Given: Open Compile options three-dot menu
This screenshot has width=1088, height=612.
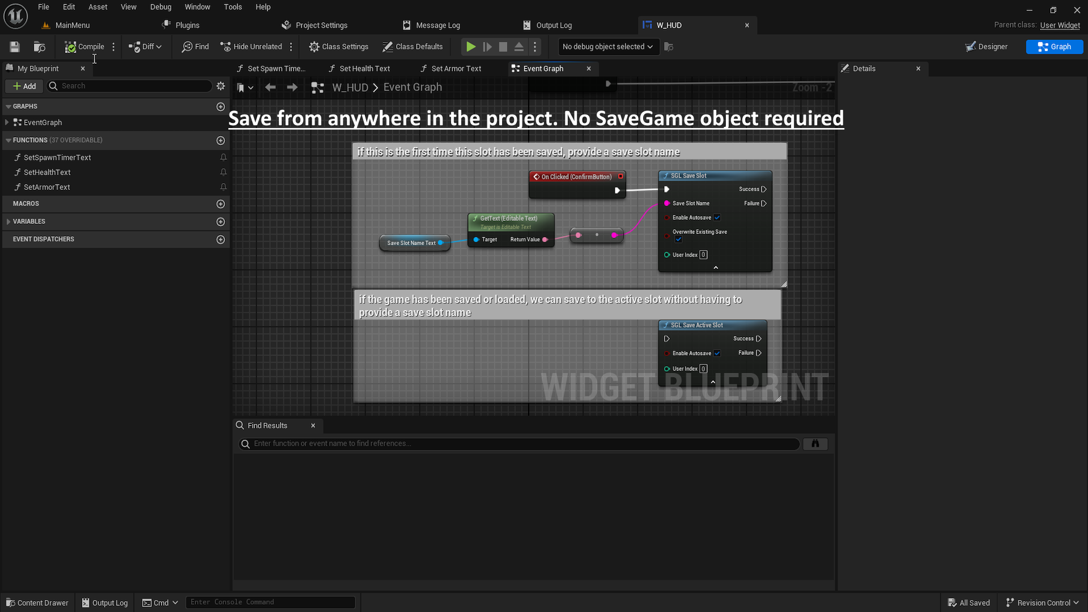Looking at the screenshot, I should click(113, 47).
